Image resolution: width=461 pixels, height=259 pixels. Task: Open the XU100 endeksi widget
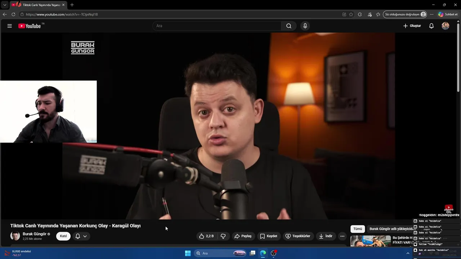tap(17, 253)
